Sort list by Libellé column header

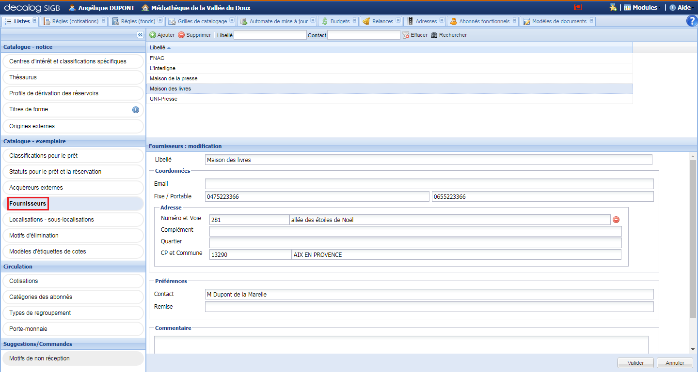pos(158,47)
